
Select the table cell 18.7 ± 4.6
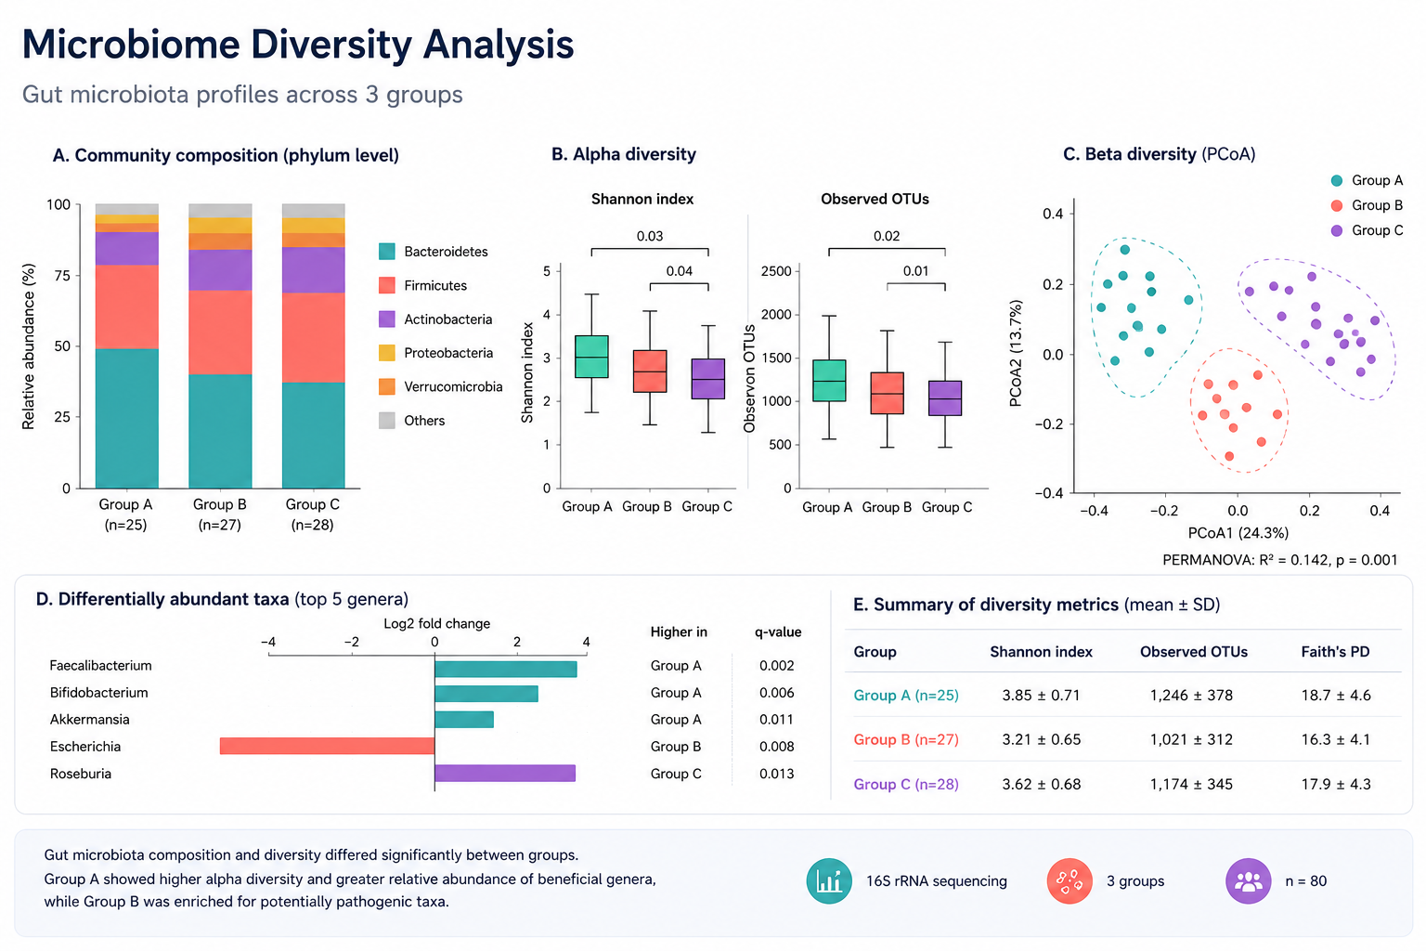(1336, 696)
